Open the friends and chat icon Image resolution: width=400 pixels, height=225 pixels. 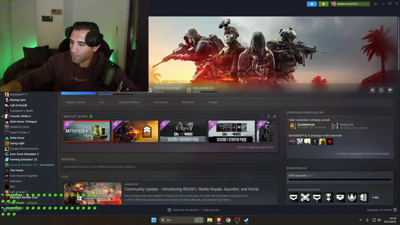(x=395, y=210)
